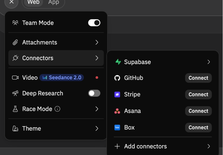
Task: Click the Deep Research telescope icon
Action: pos(15,93)
